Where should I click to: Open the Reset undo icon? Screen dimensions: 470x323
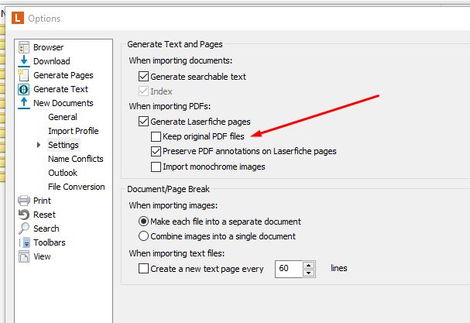coord(24,215)
